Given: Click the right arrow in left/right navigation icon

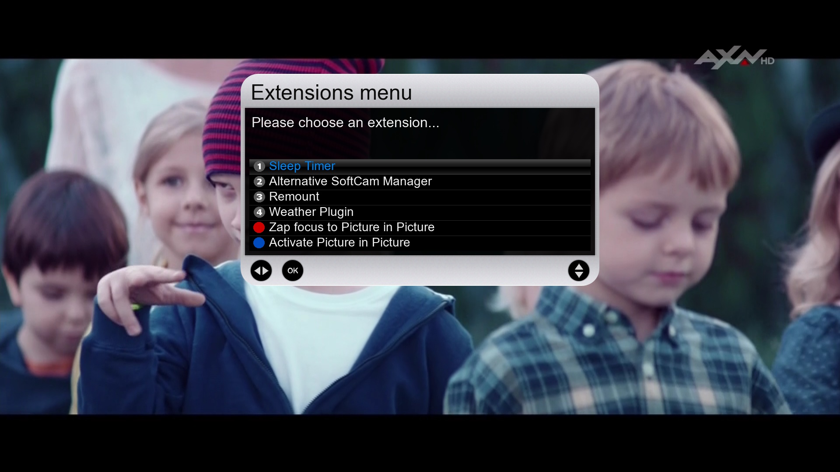Looking at the screenshot, I should [266, 271].
